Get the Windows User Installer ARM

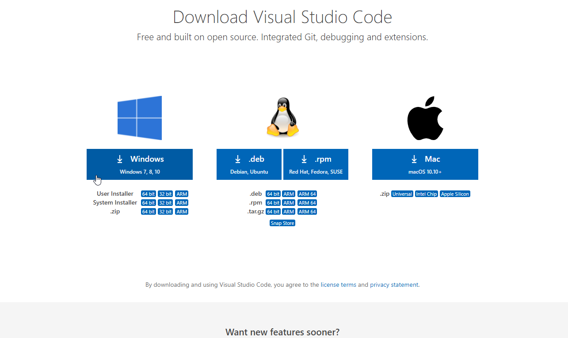[x=182, y=194]
